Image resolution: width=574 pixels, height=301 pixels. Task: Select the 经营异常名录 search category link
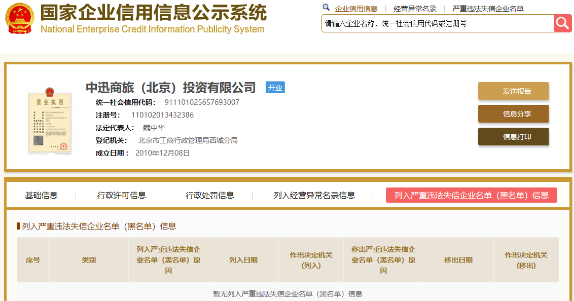tap(415, 9)
